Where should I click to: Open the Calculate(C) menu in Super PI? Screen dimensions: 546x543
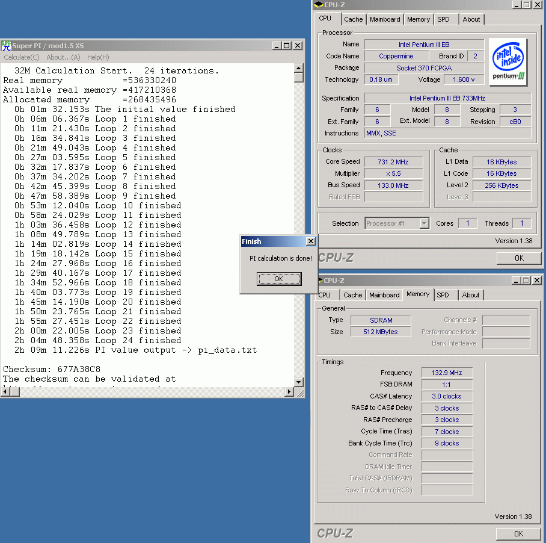(22, 57)
